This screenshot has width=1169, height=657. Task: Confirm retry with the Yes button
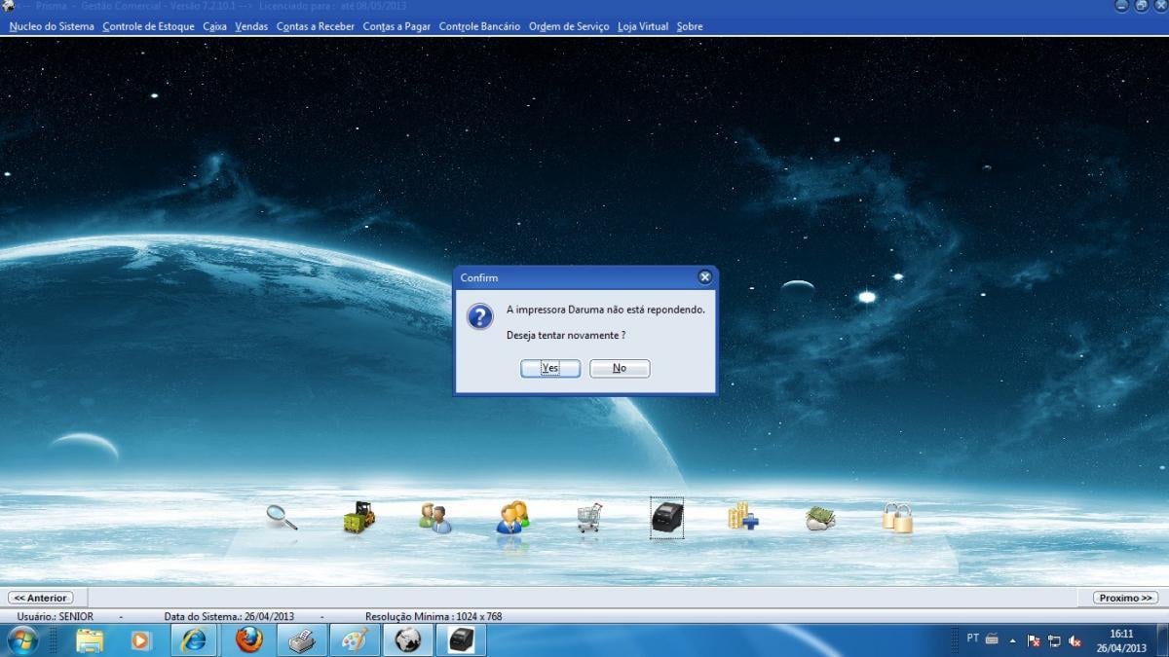(x=550, y=368)
